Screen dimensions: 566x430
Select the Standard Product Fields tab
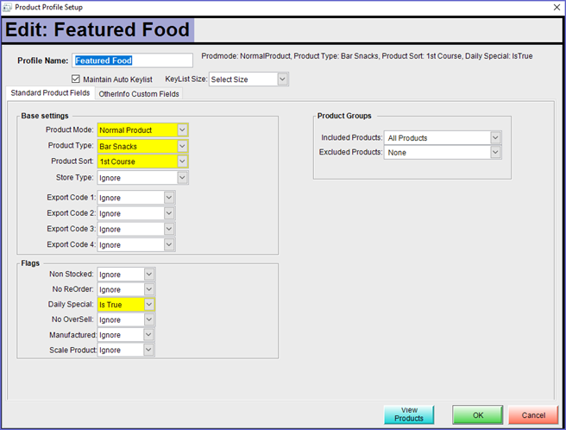pyautogui.click(x=49, y=94)
